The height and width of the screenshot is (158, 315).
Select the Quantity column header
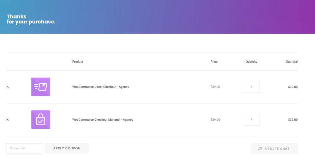point(251,62)
